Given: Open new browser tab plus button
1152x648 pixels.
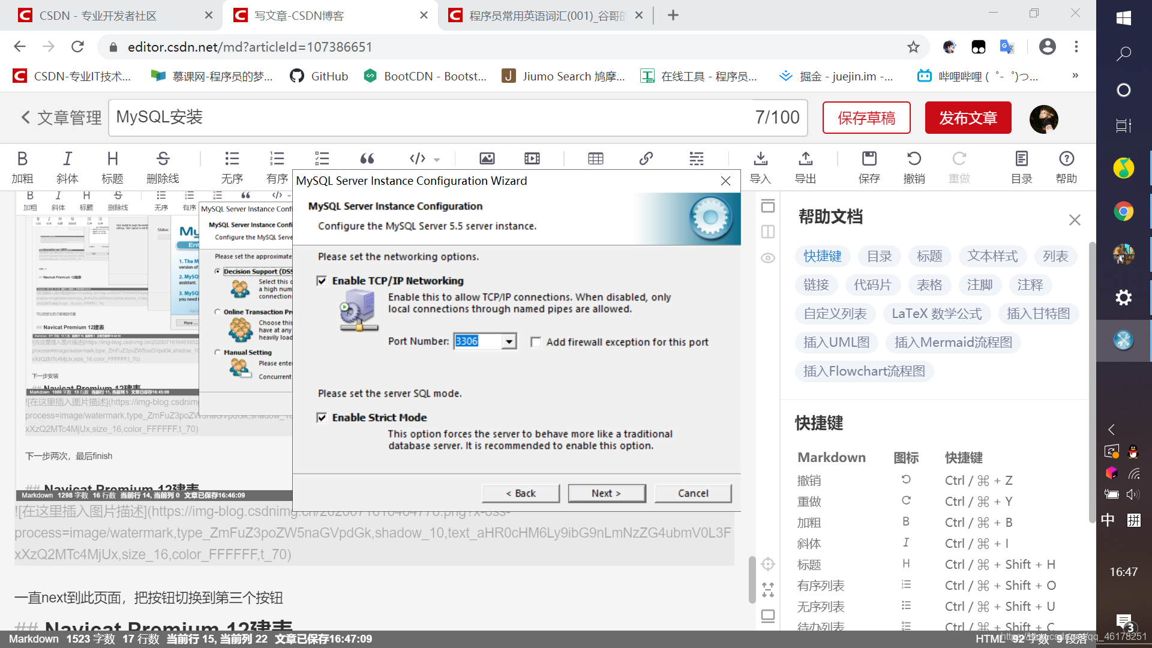Looking at the screenshot, I should tap(673, 16).
